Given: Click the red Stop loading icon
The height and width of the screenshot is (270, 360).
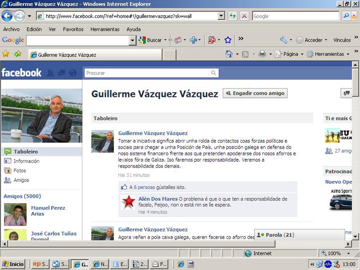Looking at the screenshot, I should (x=244, y=16).
